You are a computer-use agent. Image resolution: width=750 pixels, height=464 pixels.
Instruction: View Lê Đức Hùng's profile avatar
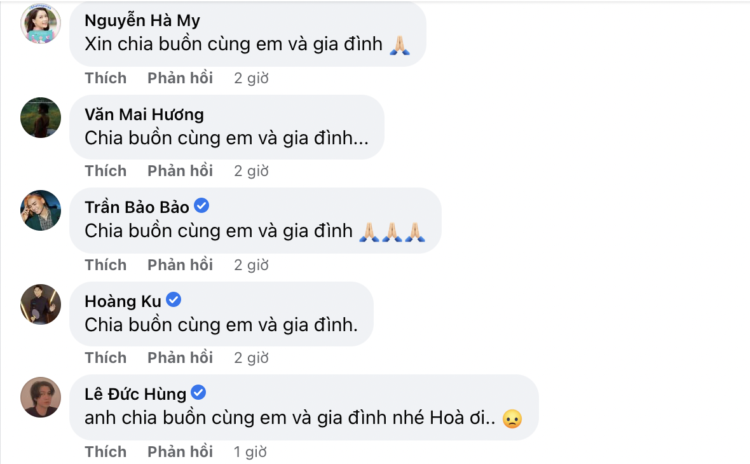click(41, 397)
